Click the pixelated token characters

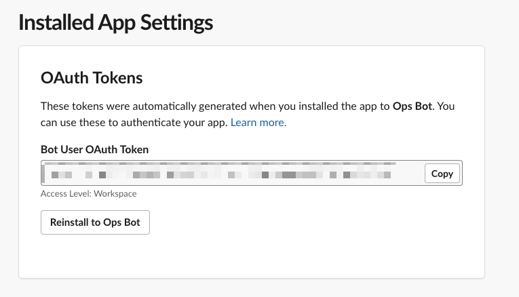click(221, 175)
